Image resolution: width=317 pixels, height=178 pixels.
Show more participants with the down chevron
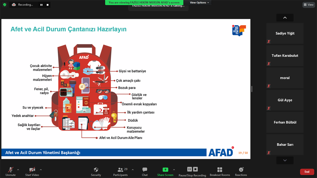click(285, 160)
